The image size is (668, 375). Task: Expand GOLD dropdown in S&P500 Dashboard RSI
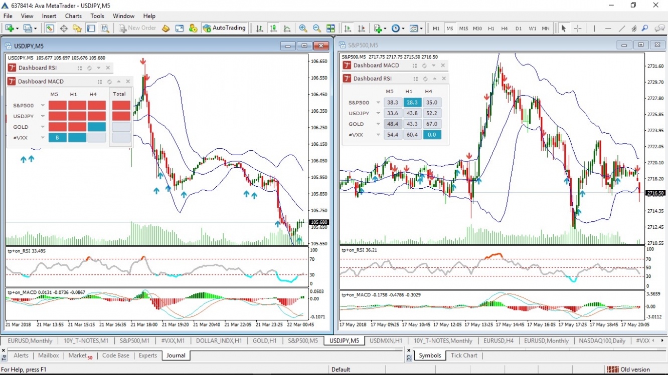click(x=378, y=124)
